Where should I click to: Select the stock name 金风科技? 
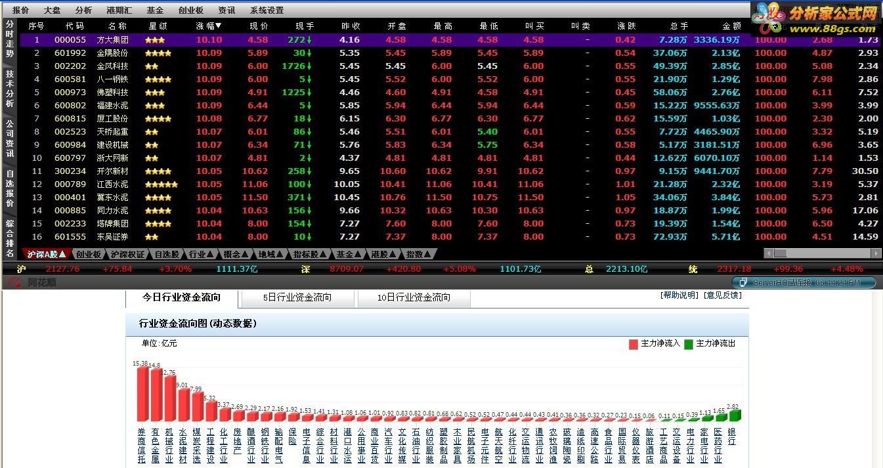coord(112,66)
